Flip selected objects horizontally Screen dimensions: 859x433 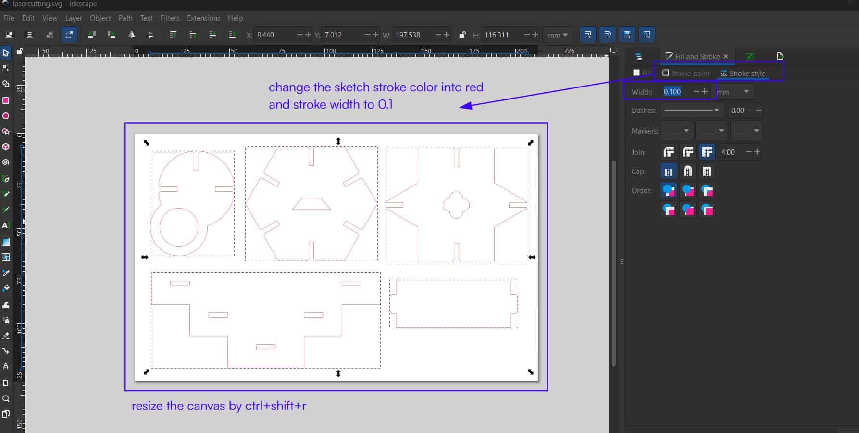tap(131, 35)
